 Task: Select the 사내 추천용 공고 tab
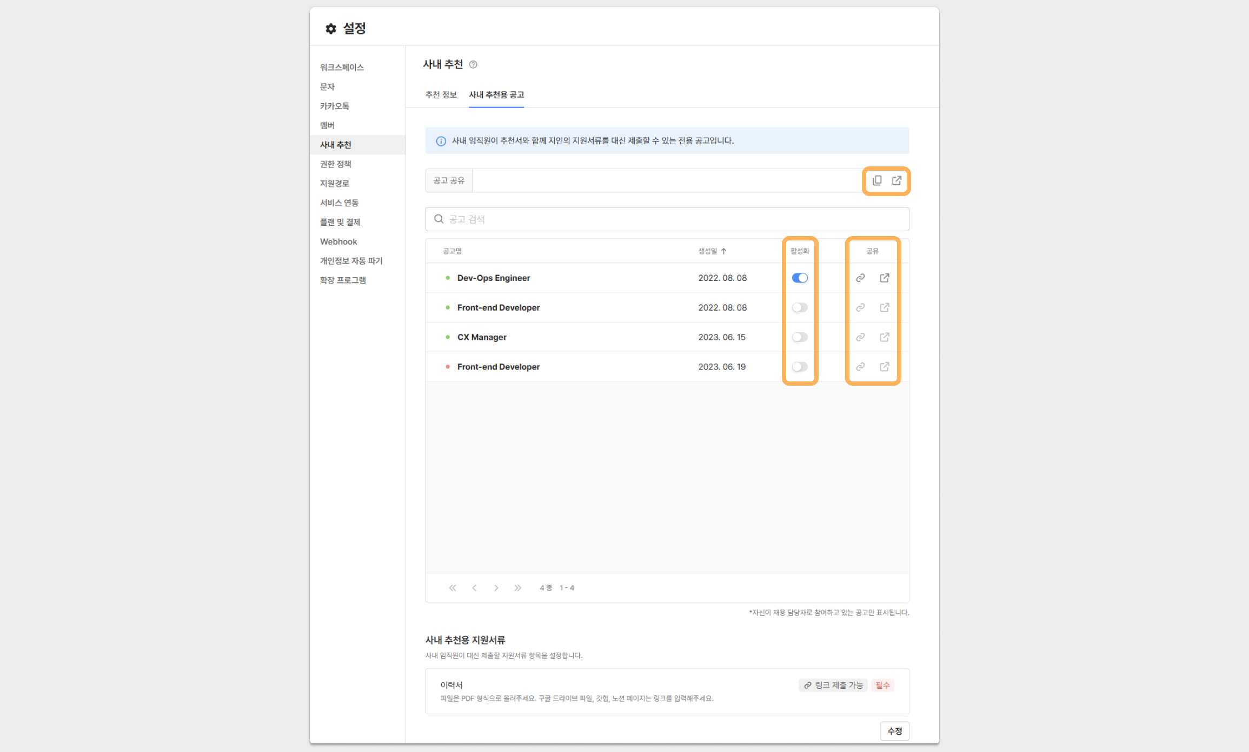(x=496, y=95)
